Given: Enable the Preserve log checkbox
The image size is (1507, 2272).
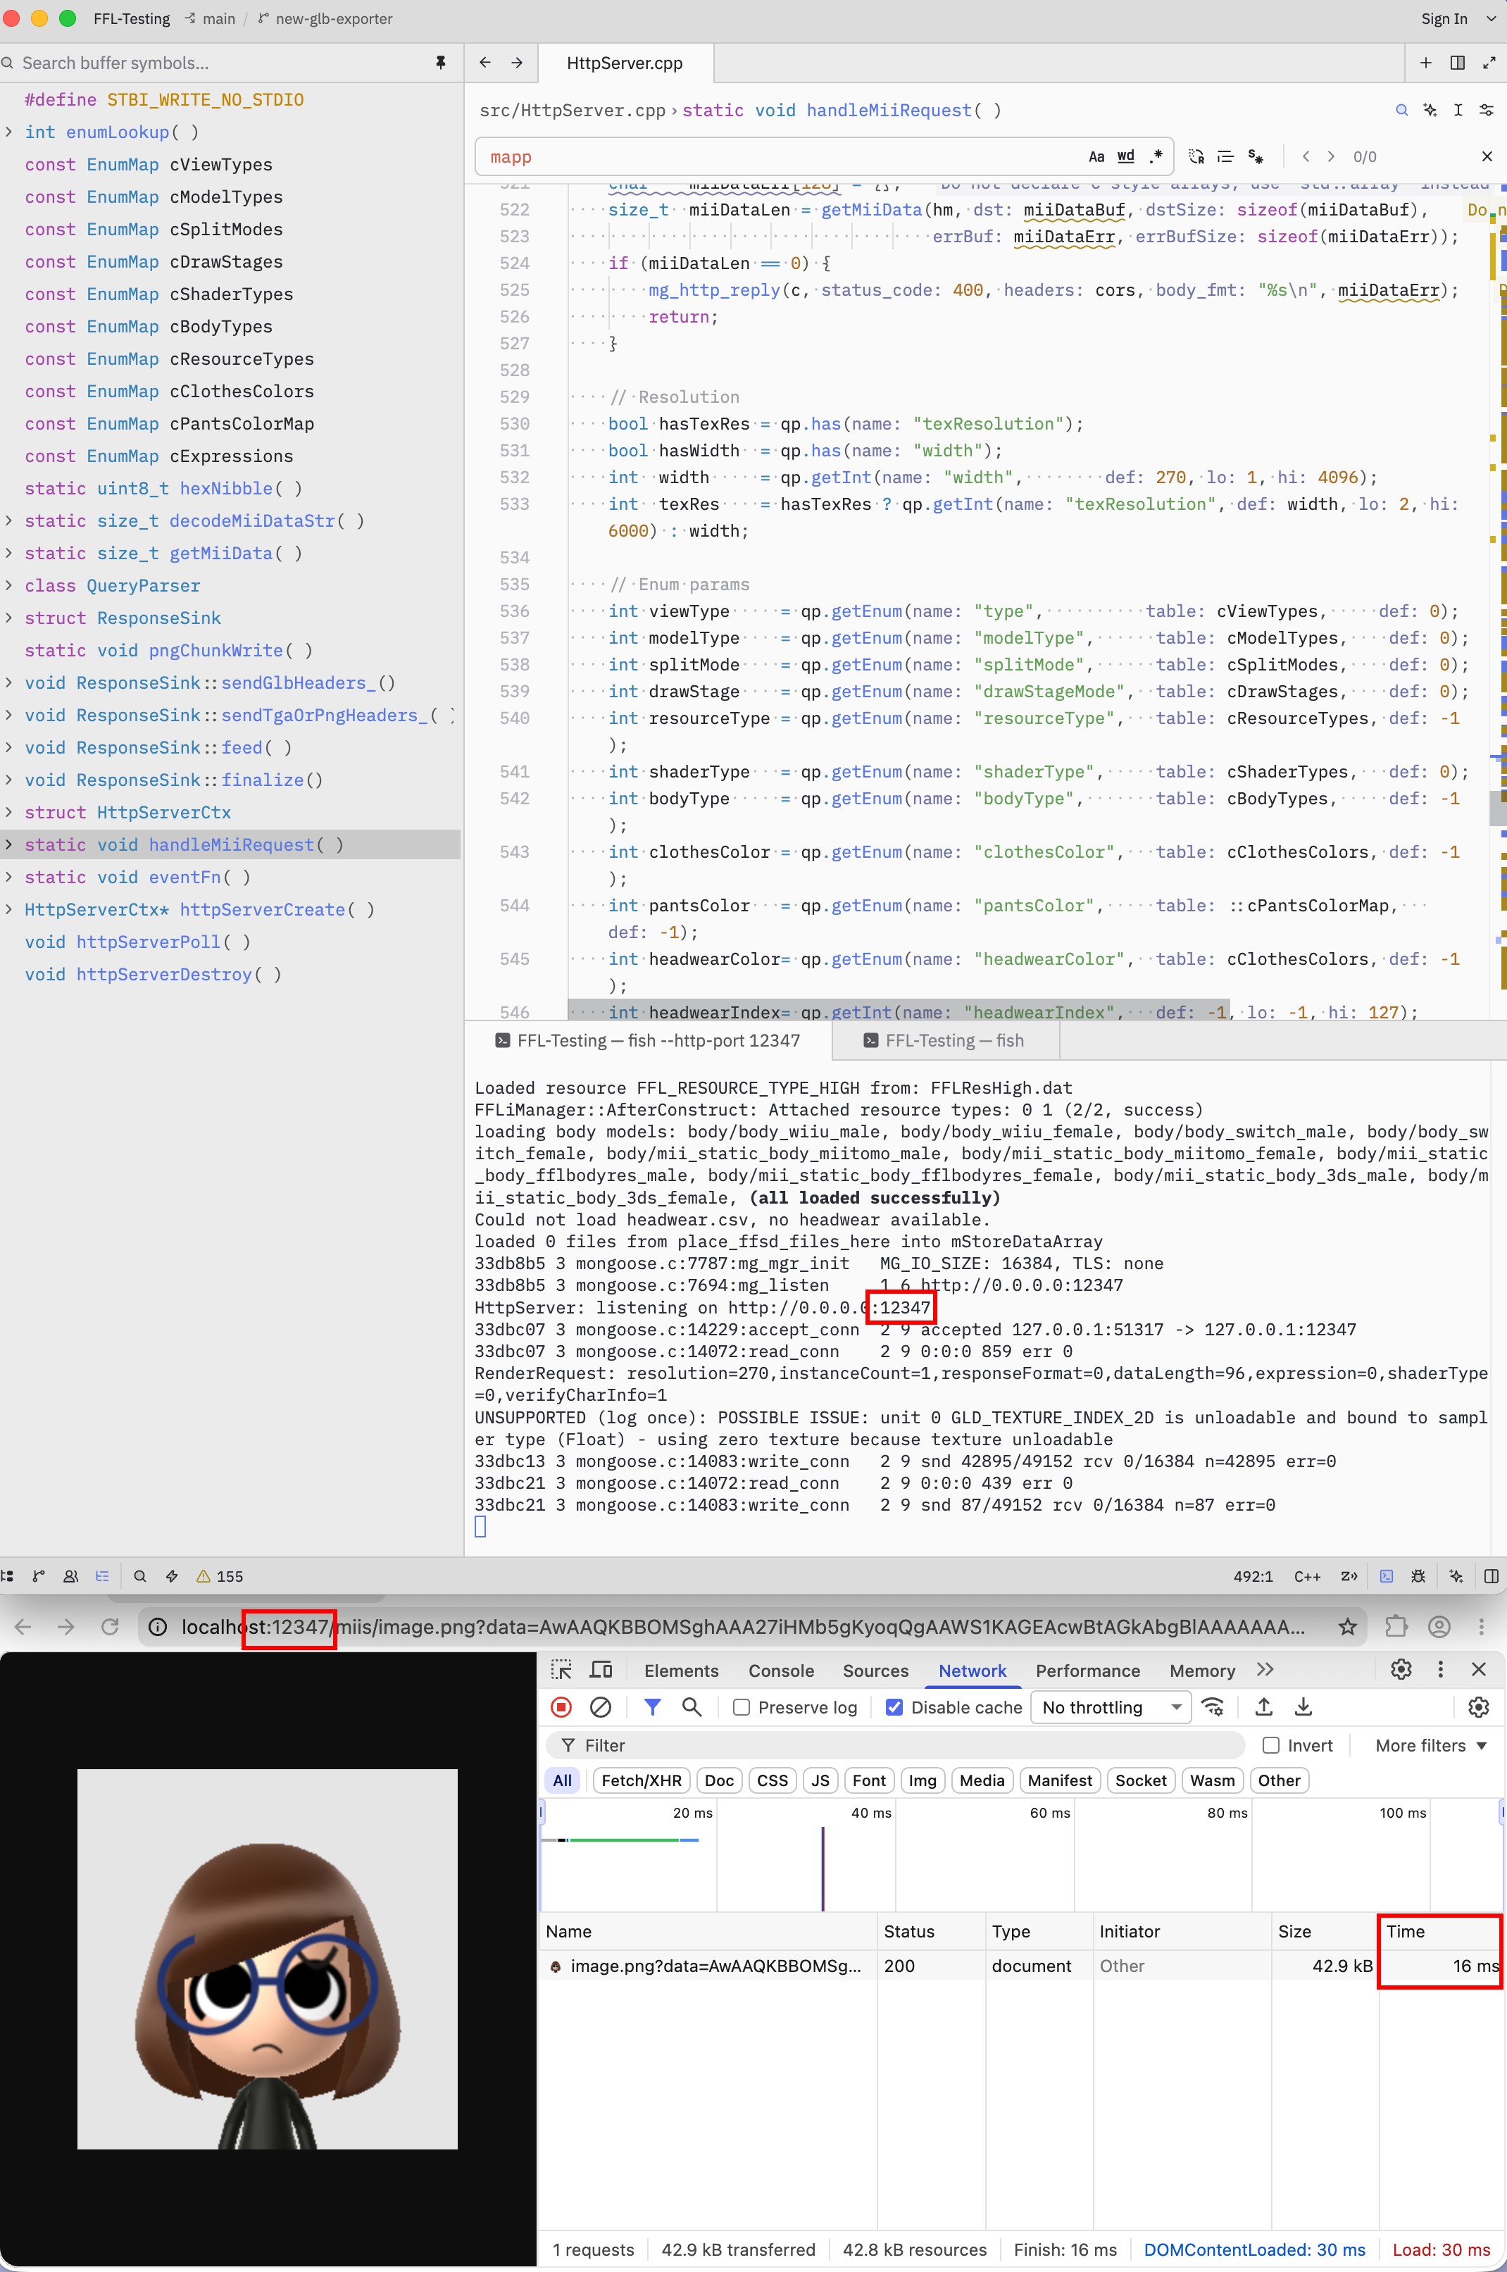Looking at the screenshot, I should tap(741, 1707).
